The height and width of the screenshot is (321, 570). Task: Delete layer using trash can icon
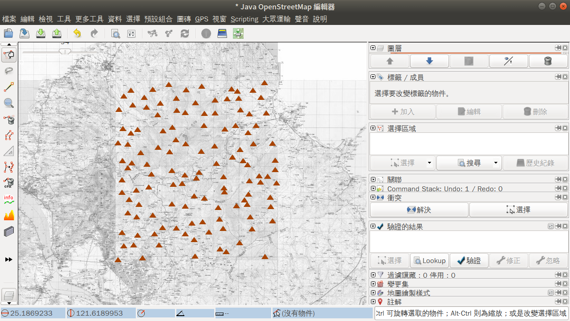[x=548, y=61]
